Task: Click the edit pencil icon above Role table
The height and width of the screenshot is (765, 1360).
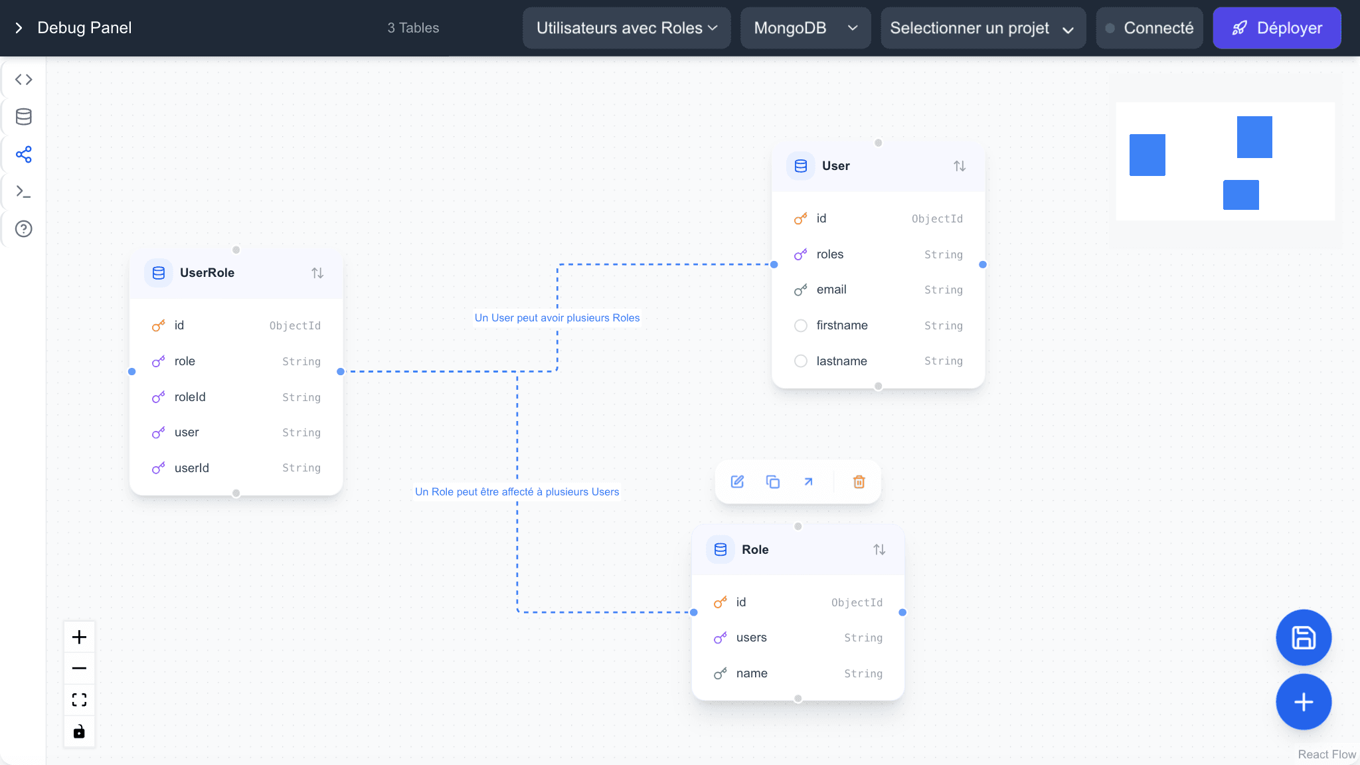Action: (x=737, y=482)
